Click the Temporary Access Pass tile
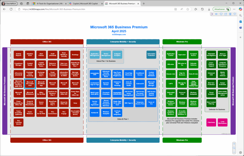The width and height of the screenshot is (244, 156). (140, 103)
